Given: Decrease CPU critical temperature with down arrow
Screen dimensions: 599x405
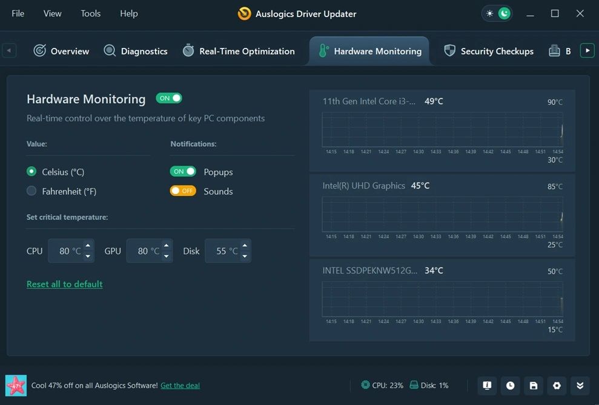Looking at the screenshot, I should (x=88, y=256).
